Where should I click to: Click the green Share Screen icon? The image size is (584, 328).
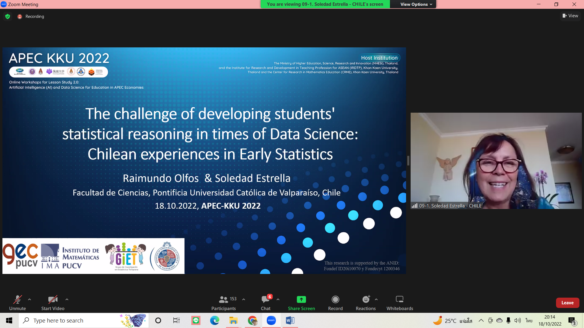(x=301, y=299)
